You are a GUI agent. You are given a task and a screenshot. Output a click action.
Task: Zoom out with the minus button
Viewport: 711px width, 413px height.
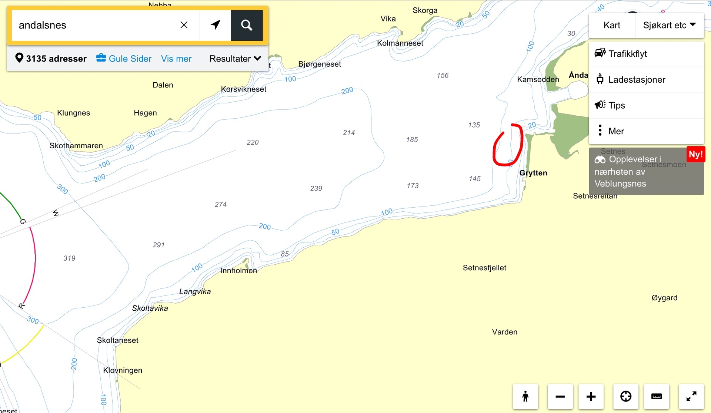coord(560,397)
